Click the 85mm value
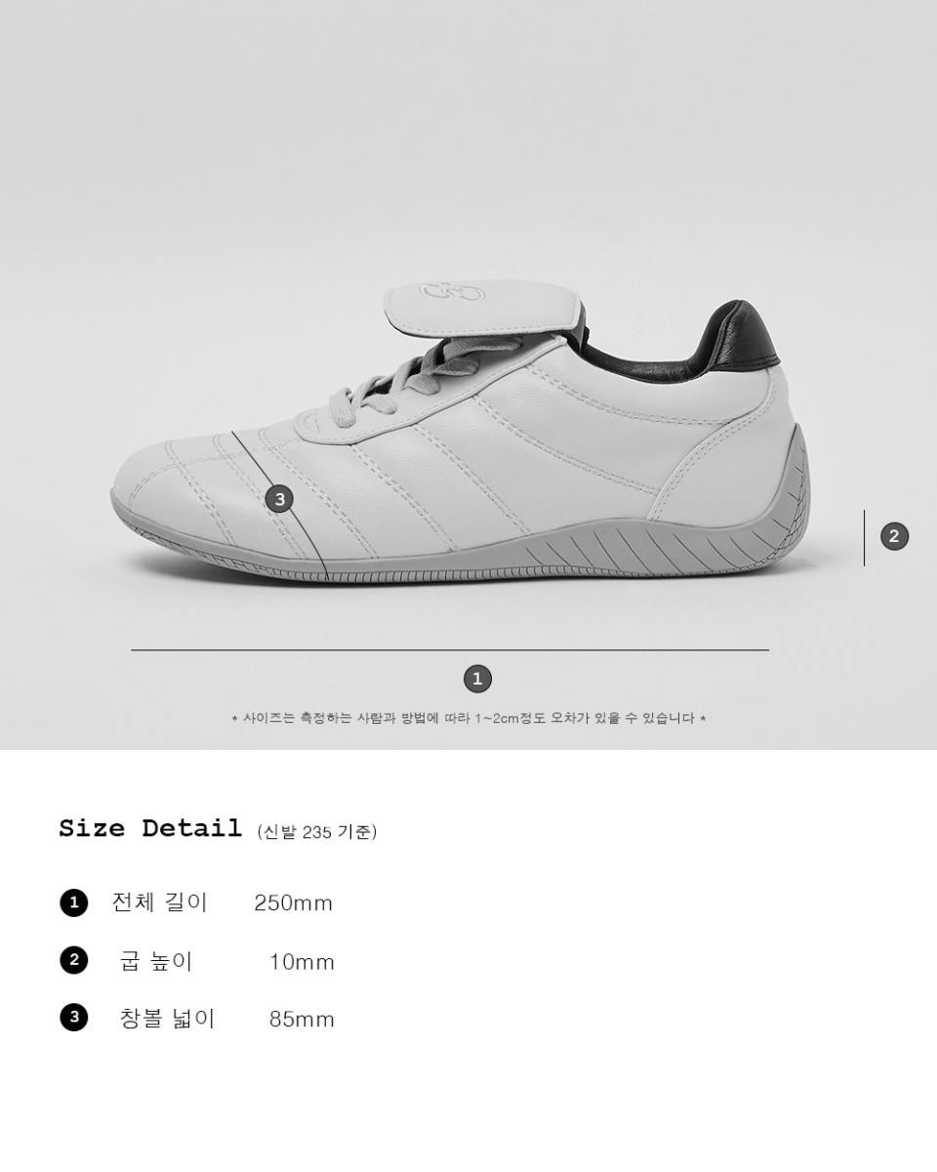The height and width of the screenshot is (1172, 937). click(x=302, y=1020)
